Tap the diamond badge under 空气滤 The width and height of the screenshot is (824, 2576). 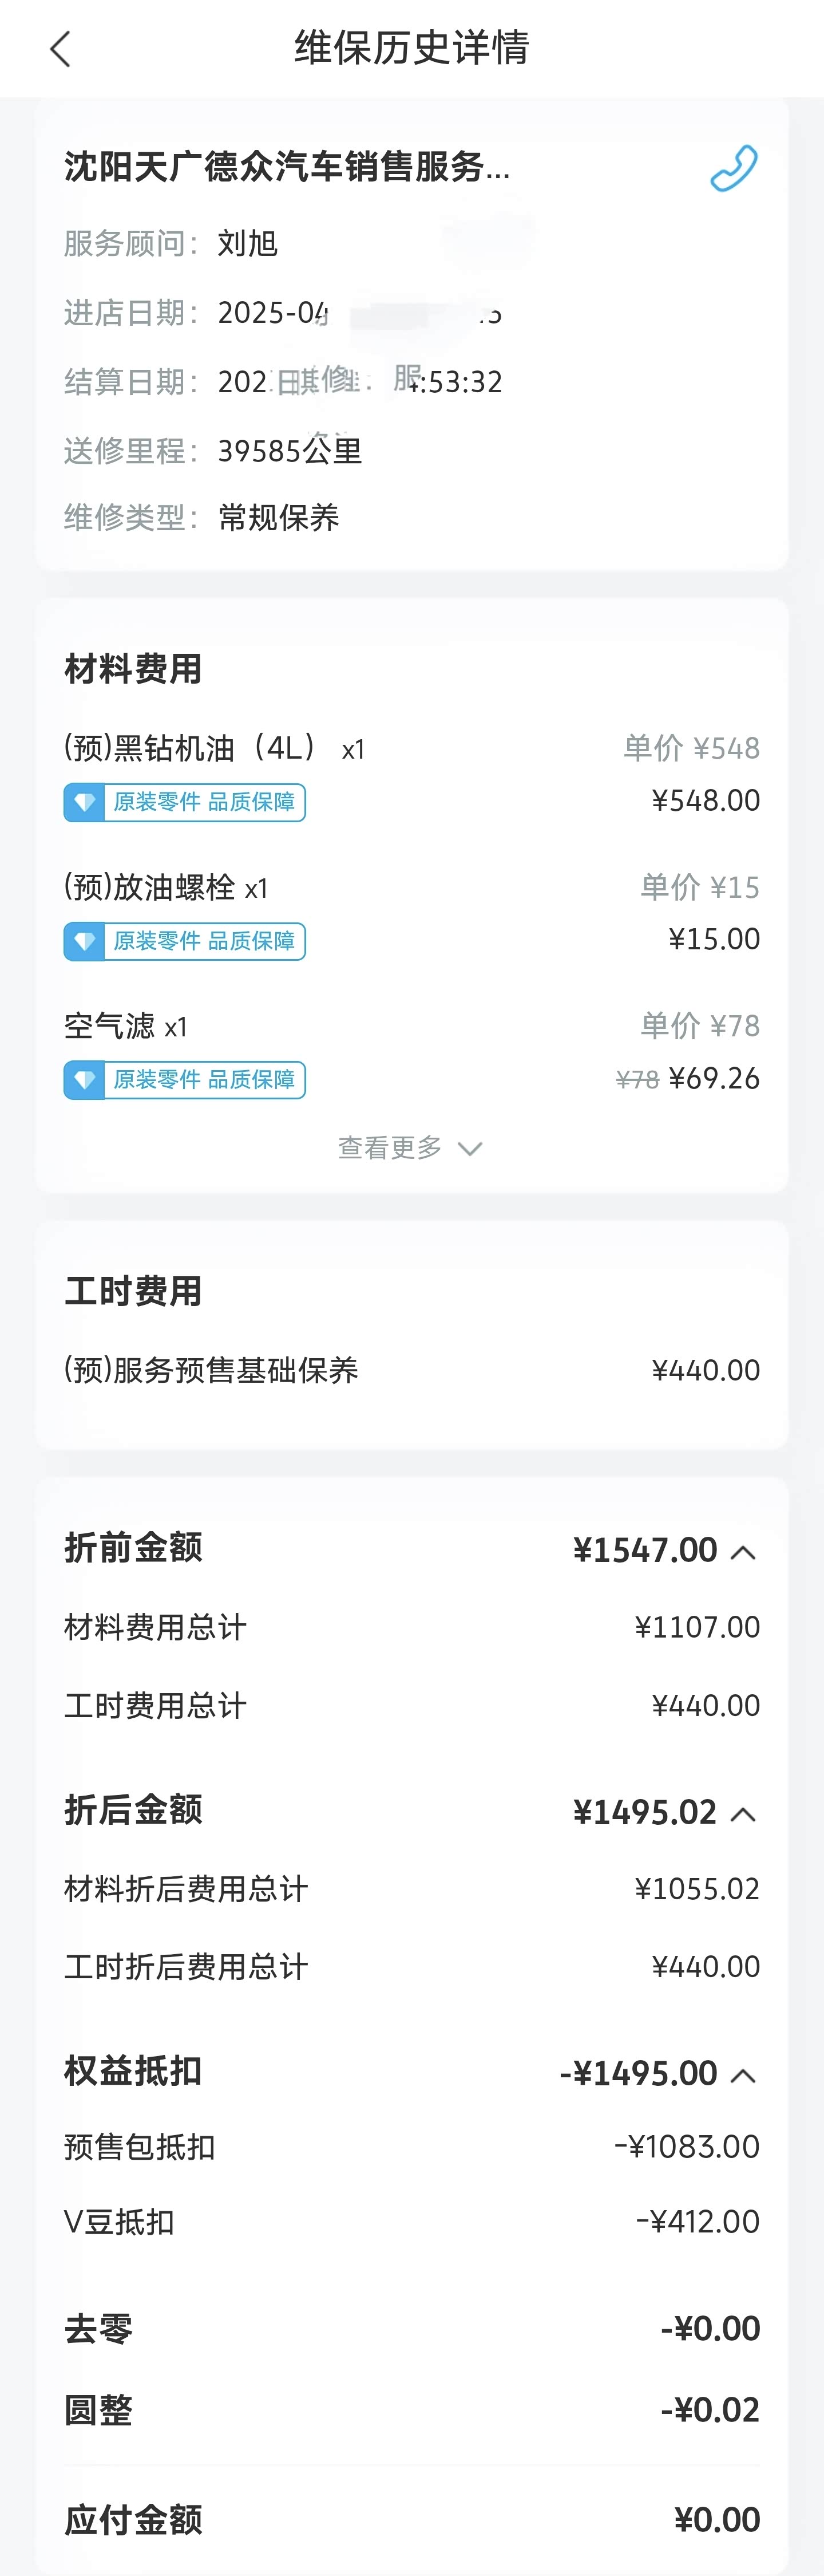[85, 1080]
